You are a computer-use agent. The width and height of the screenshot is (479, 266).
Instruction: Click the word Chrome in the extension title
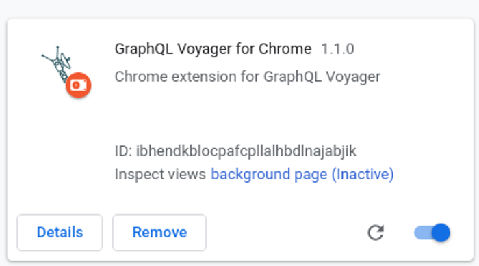[x=285, y=49]
